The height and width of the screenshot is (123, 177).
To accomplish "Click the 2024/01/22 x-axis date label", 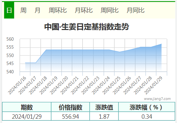I will 80,85.
